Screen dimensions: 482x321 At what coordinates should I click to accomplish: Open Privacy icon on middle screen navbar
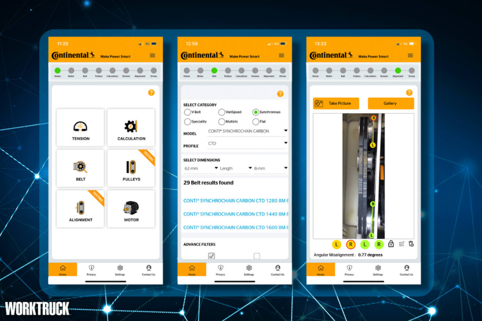[x=221, y=270]
